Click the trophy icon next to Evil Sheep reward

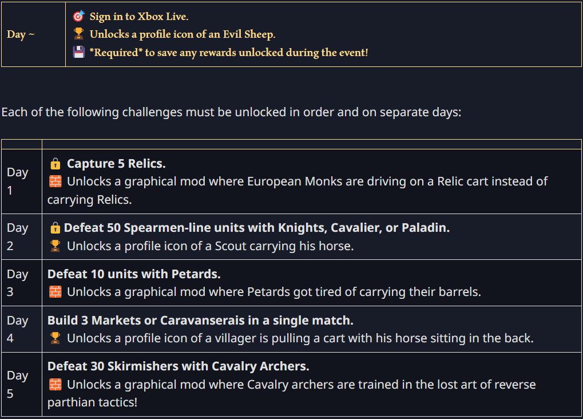78,34
